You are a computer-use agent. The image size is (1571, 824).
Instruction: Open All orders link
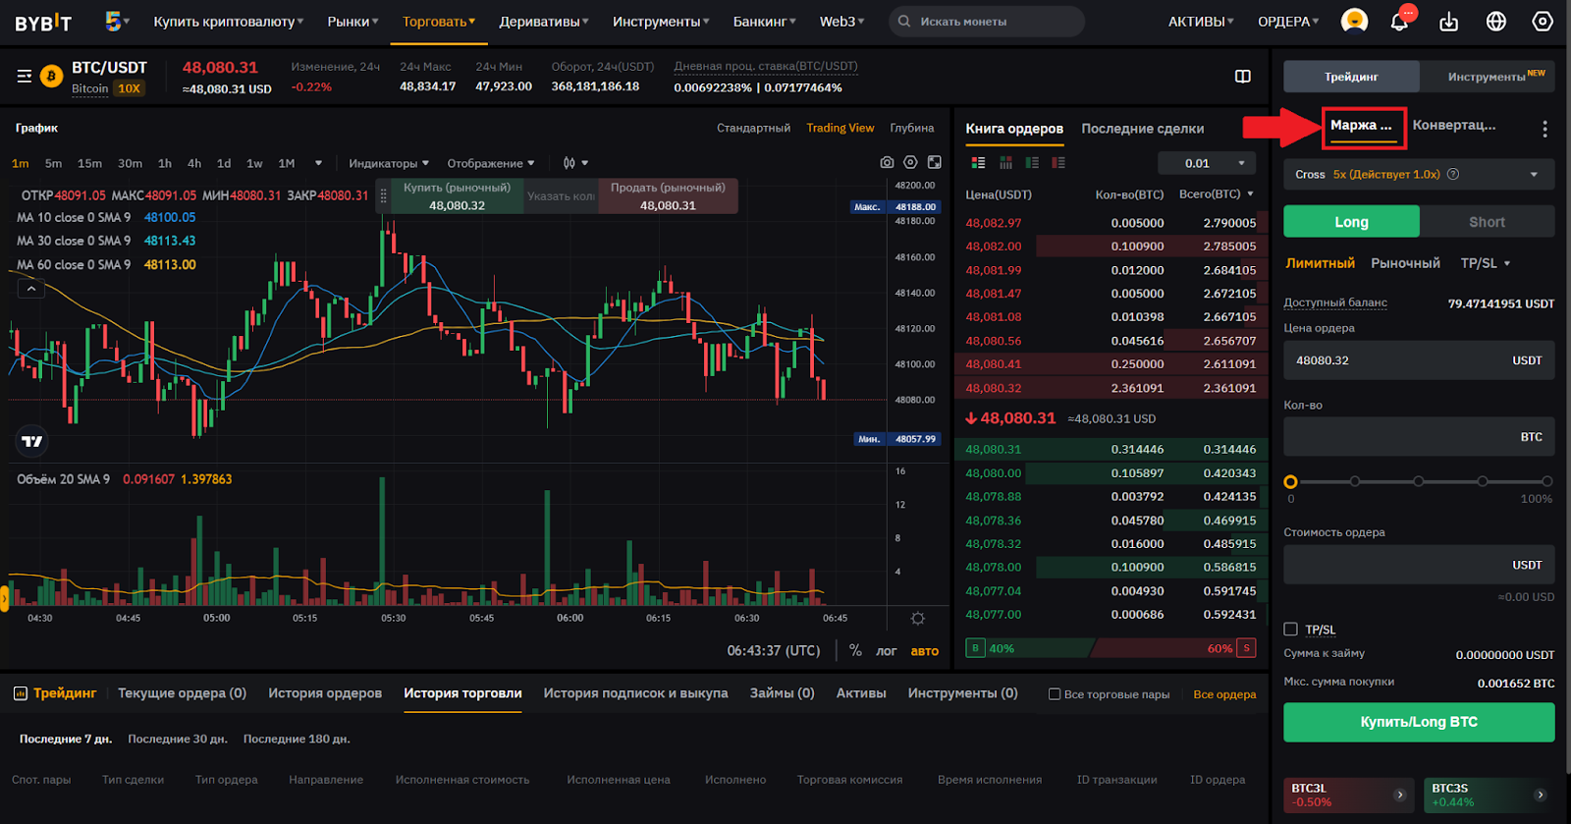(x=1224, y=694)
